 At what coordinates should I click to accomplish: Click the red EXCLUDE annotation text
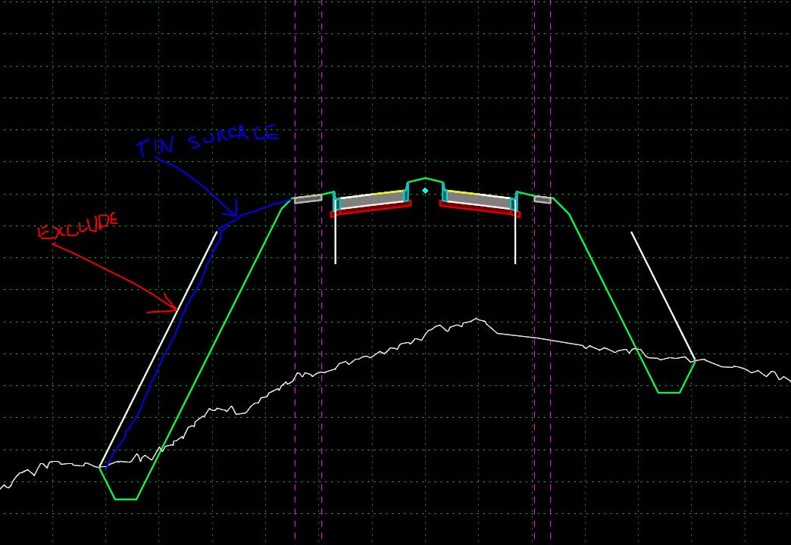[78, 226]
